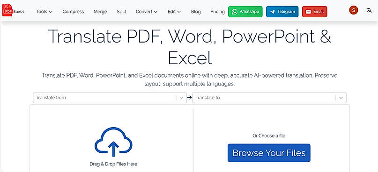The image size is (378, 172).
Task: Contact via the WhatsApp button
Action: tap(245, 12)
